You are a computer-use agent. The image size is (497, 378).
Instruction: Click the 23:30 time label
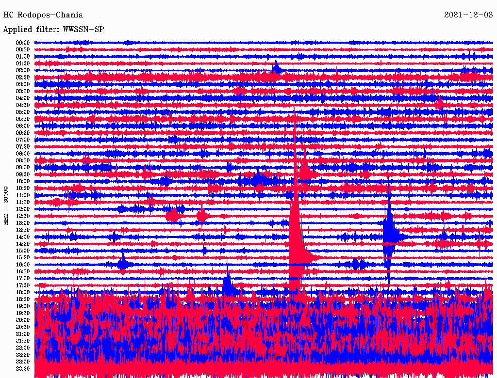point(23,368)
